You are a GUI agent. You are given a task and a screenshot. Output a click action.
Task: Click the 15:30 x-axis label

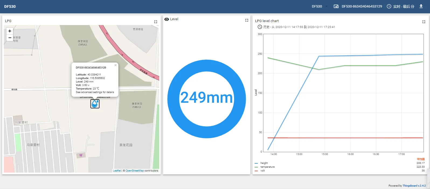pos(325,154)
